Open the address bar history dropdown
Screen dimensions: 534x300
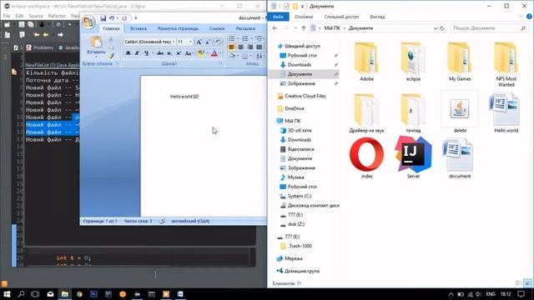pyautogui.click(x=435, y=28)
